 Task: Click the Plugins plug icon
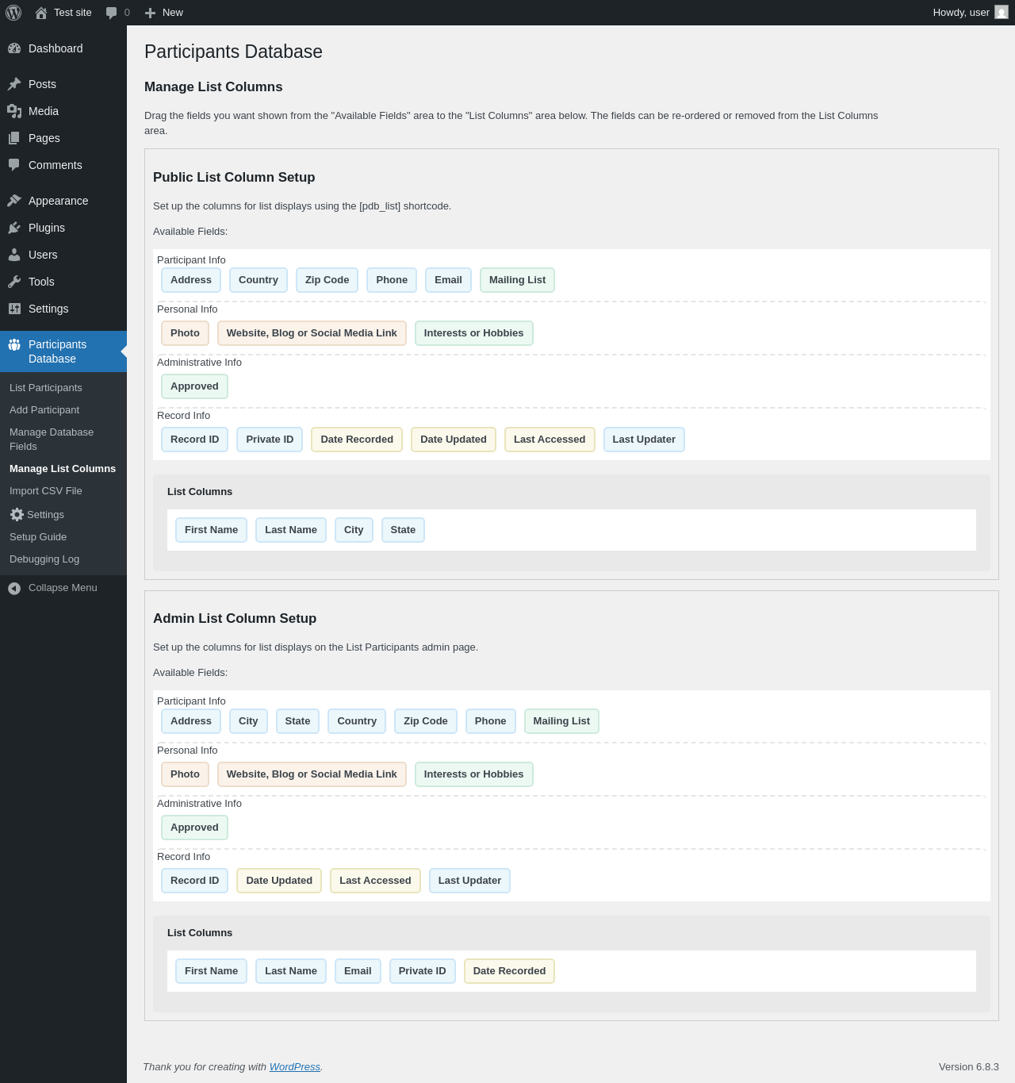(x=14, y=228)
